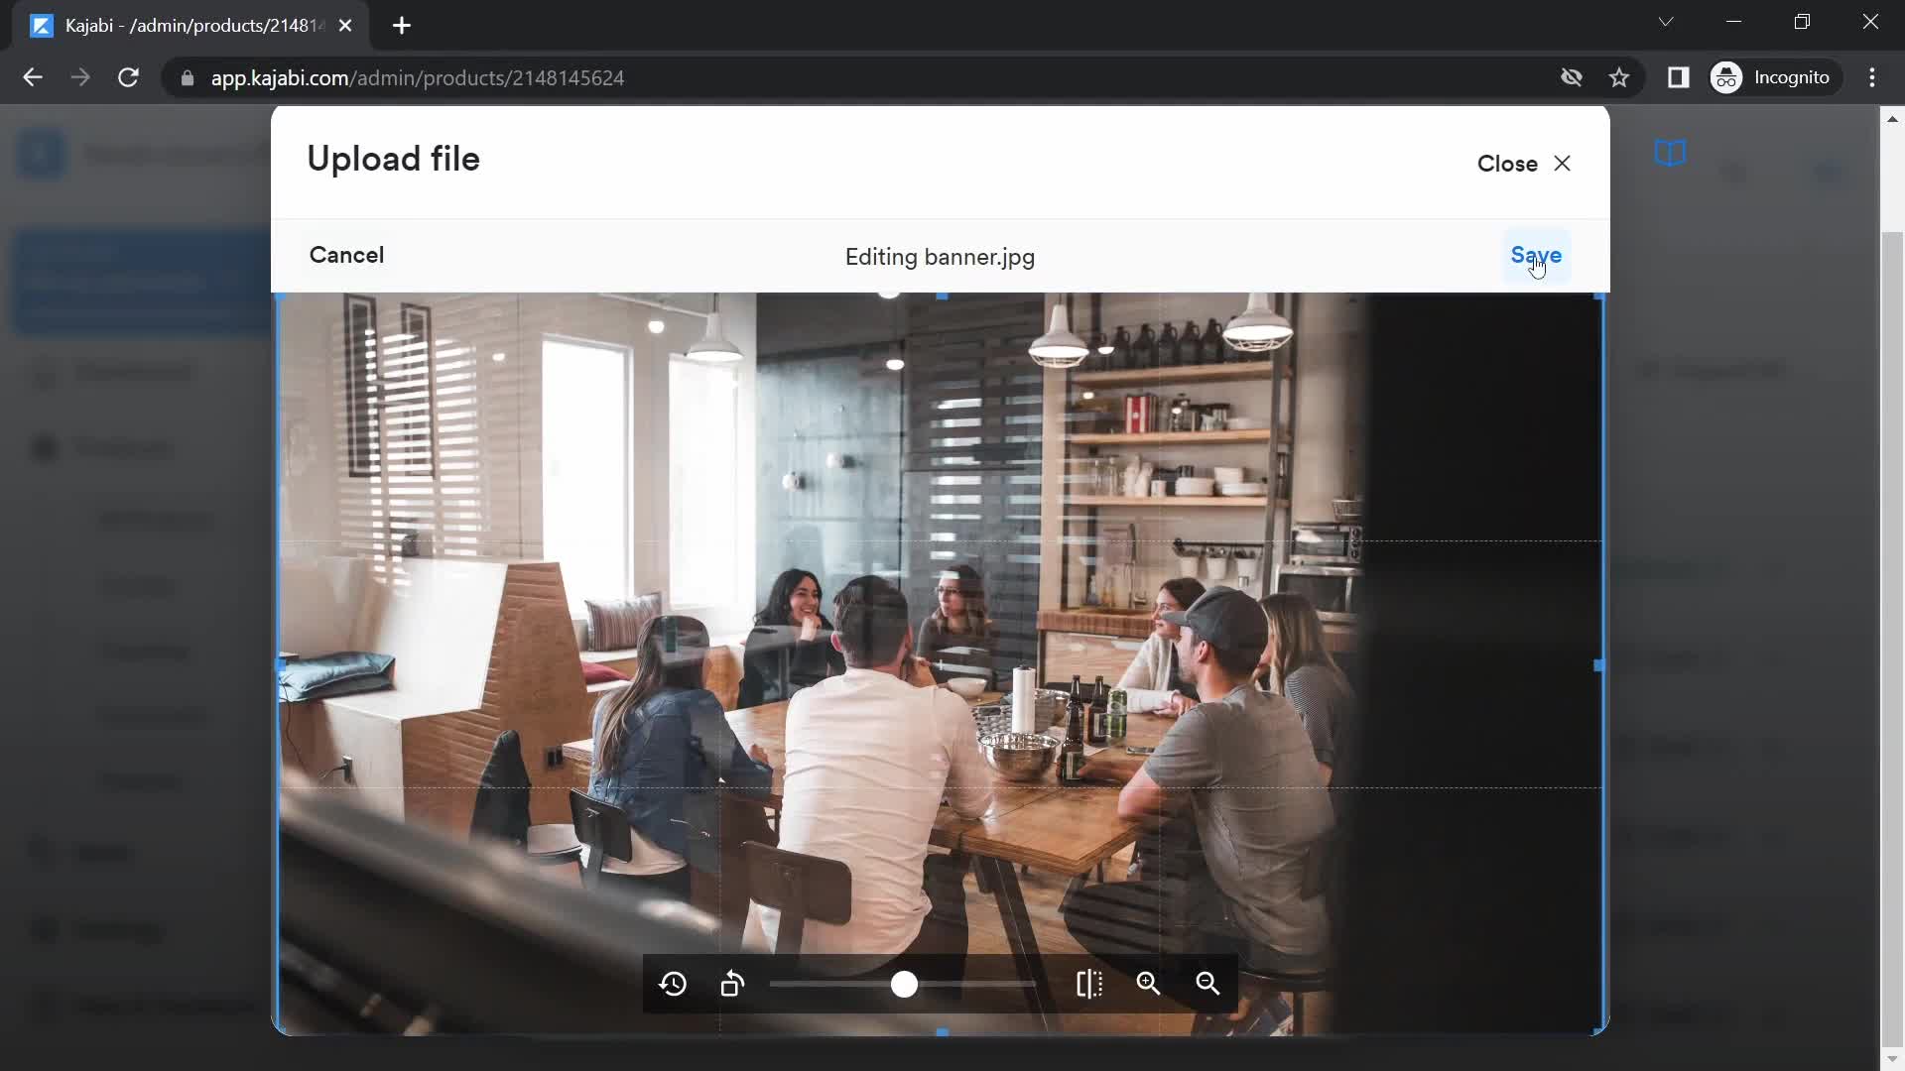The height and width of the screenshot is (1071, 1905).
Task: Toggle incognito mode indicator
Action: (1773, 77)
